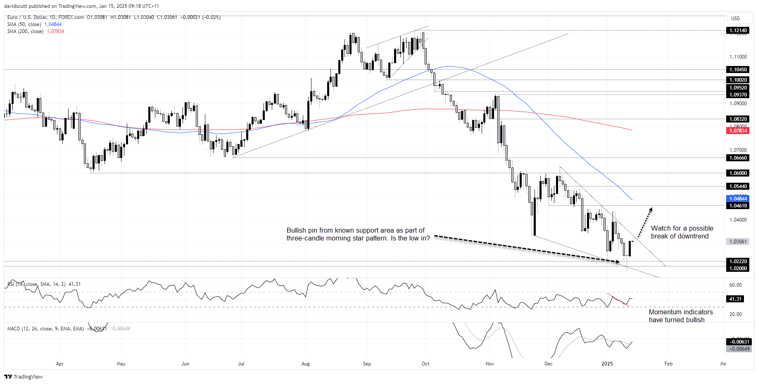Click the Jun label on the time axis
Image resolution: width=758 pixels, height=384 pixels.
click(x=185, y=364)
